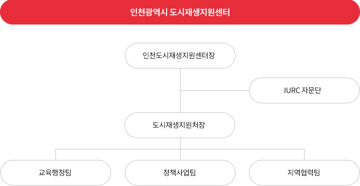
Task: Click the vertical connector above the 교육행정팀 box
Action: (56, 155)
